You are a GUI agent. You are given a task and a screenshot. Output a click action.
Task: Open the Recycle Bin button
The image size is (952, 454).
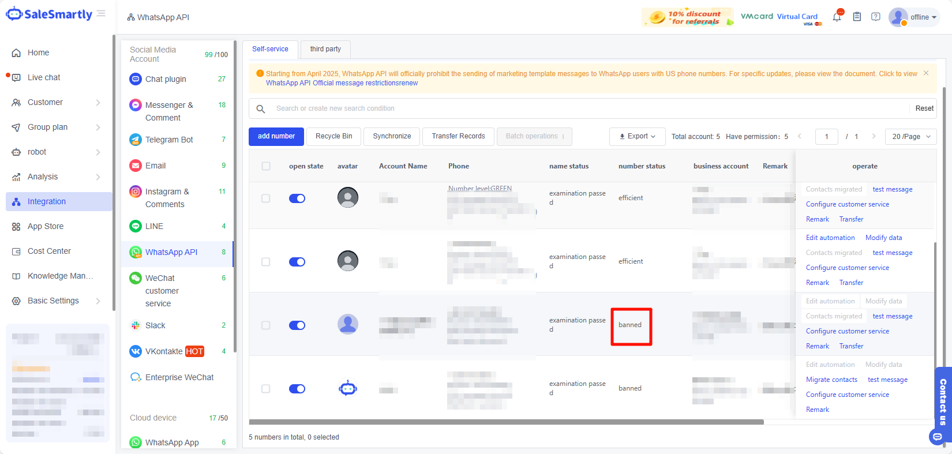[x=333, y=137]
